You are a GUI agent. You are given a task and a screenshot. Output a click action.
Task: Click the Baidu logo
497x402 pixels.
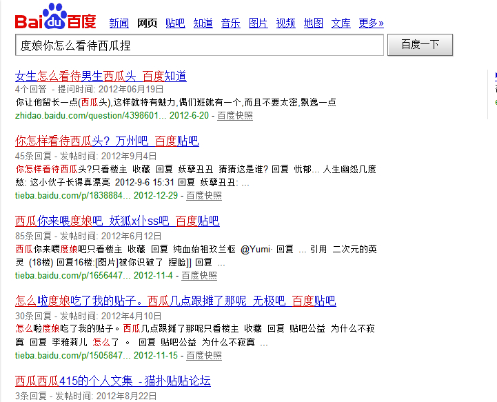55,17
